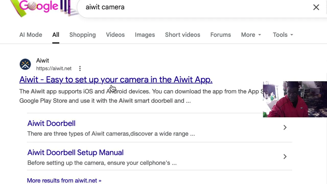Select the Short videos tab

[182, 35]
